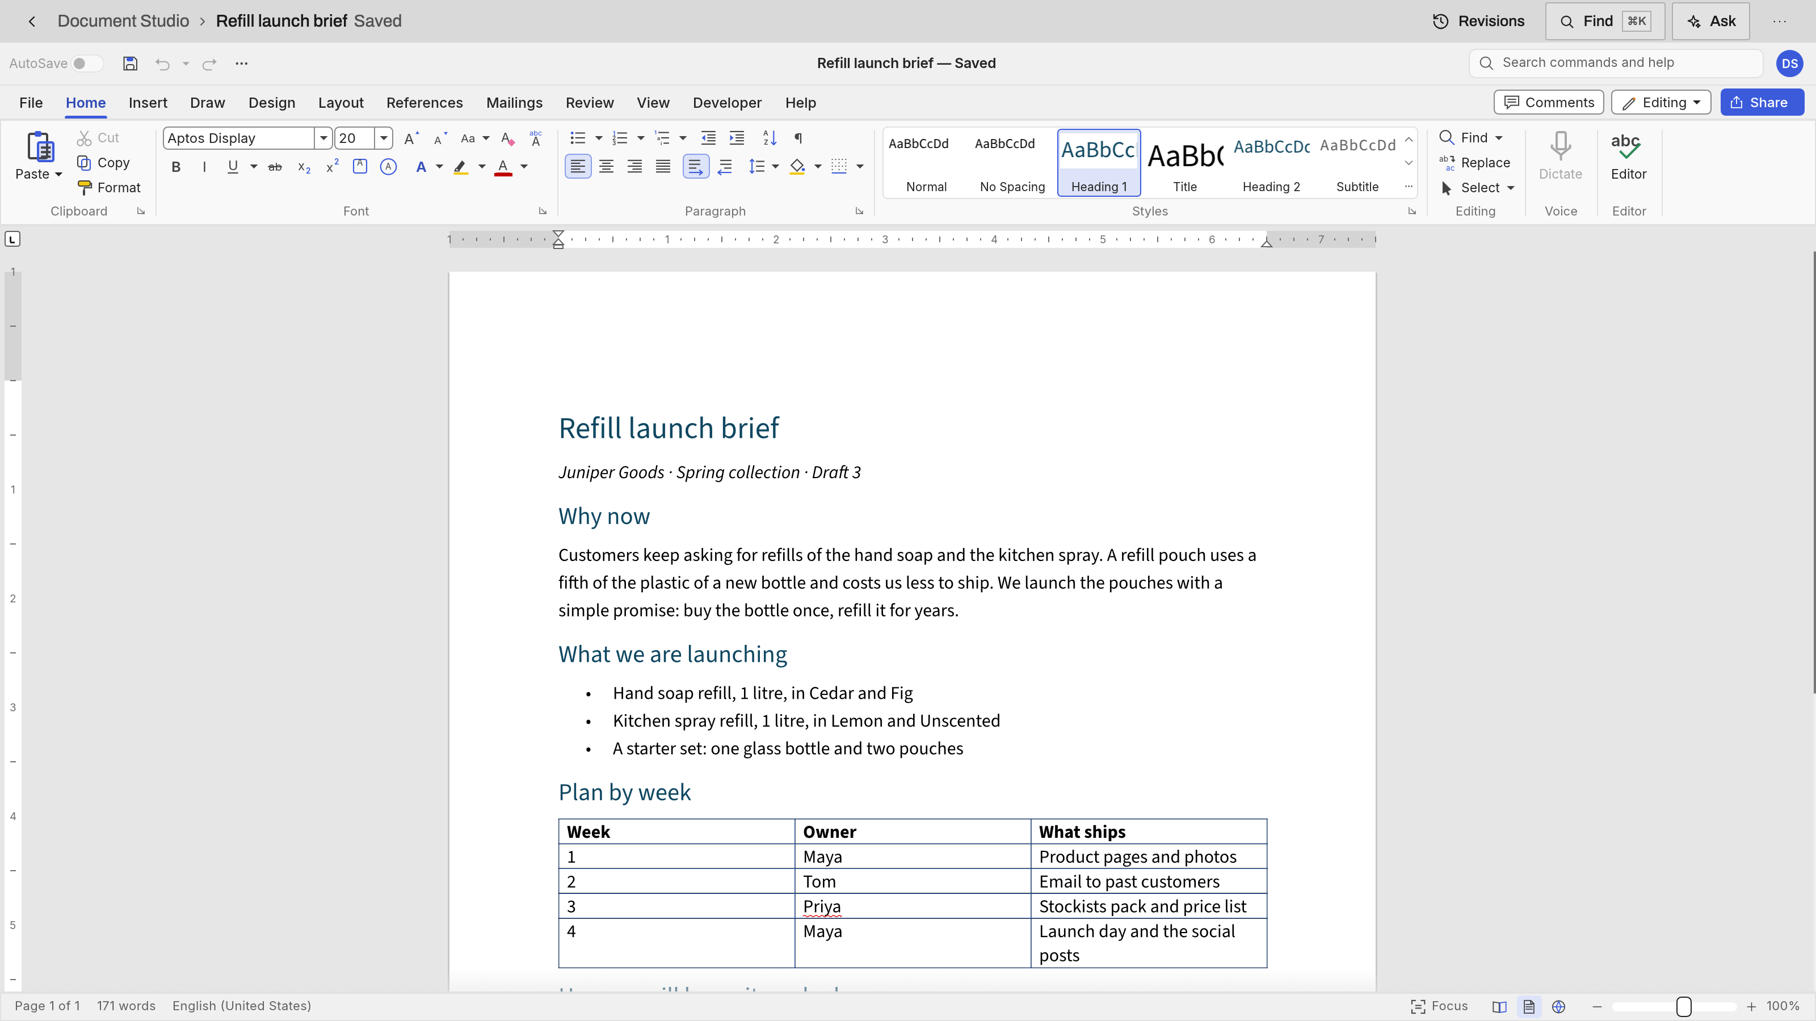Open the font size dropdown
1816x1021 pixels.
[384, 138]
